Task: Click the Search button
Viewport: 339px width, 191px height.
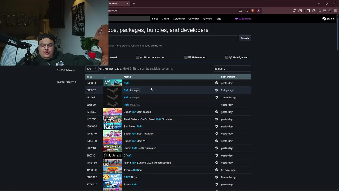Action: (x=245, y=38)
